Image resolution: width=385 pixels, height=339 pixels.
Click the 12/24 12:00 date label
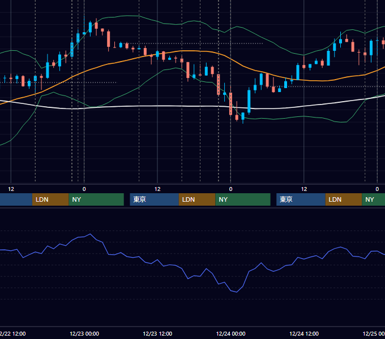(304, 333)
